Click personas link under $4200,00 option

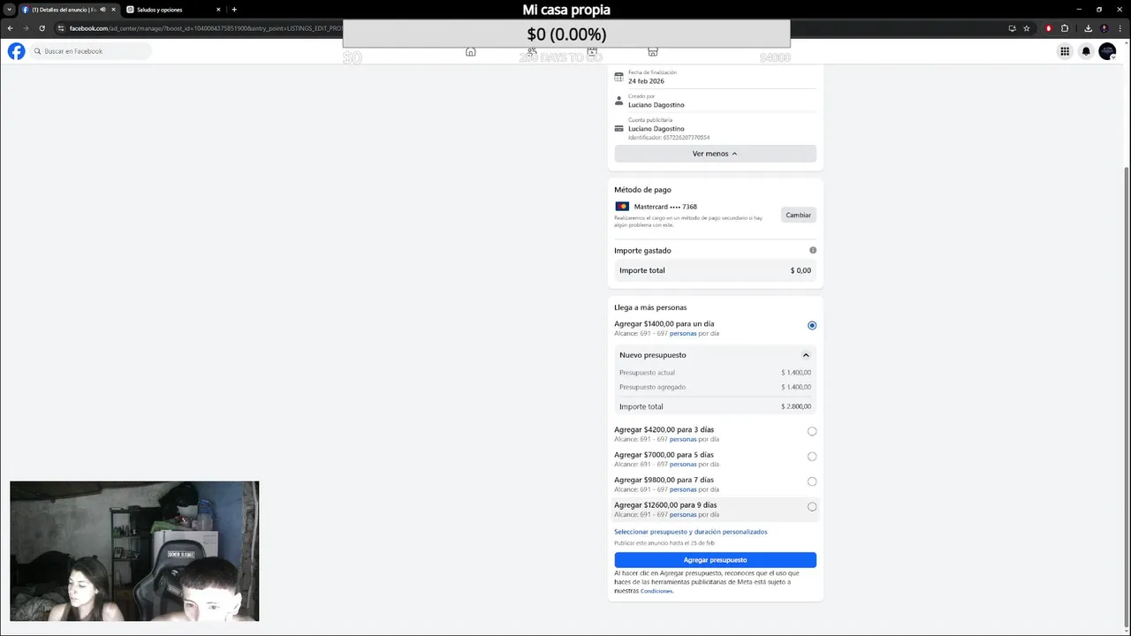tap(683, 439)
